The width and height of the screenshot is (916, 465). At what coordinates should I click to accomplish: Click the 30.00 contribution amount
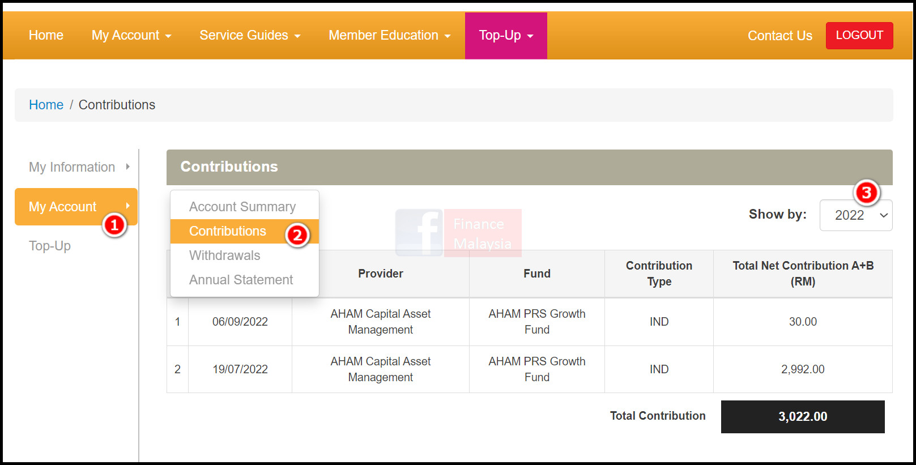coord(803,322)
